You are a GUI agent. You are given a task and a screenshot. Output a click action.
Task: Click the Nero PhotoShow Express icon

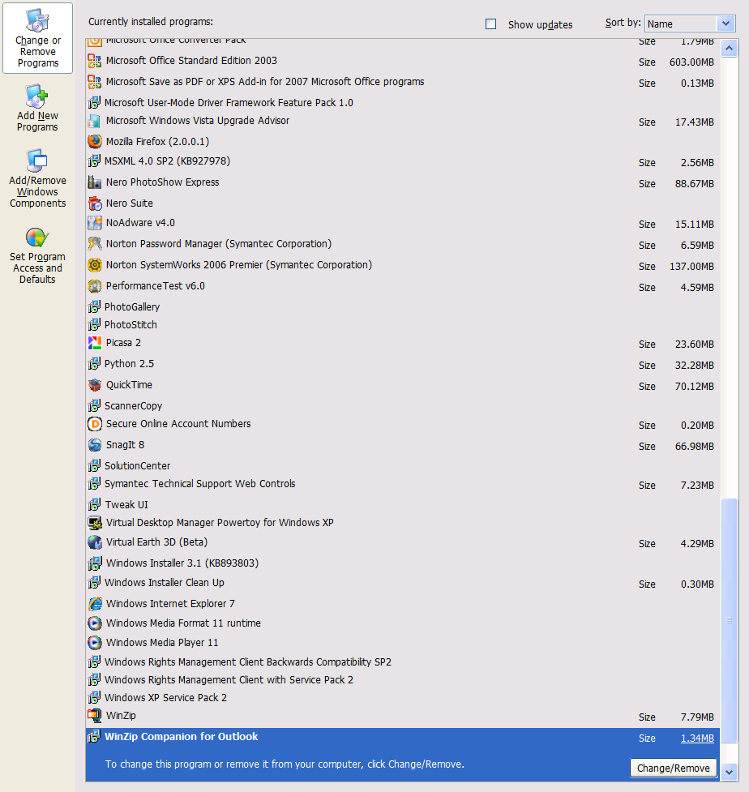pyautogui.click(x=95, y=182)
